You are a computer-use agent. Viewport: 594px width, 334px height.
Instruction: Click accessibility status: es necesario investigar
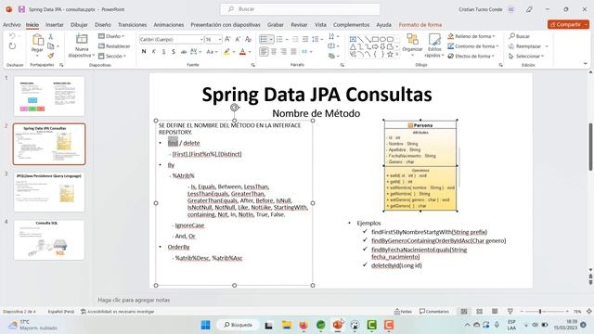click(118, 312)
